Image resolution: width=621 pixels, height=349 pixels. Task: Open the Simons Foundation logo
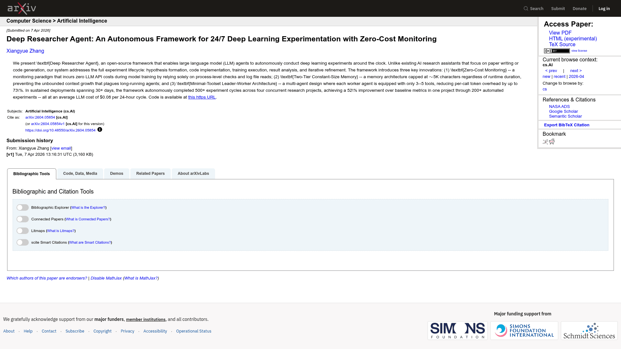[x=457, y=331]
